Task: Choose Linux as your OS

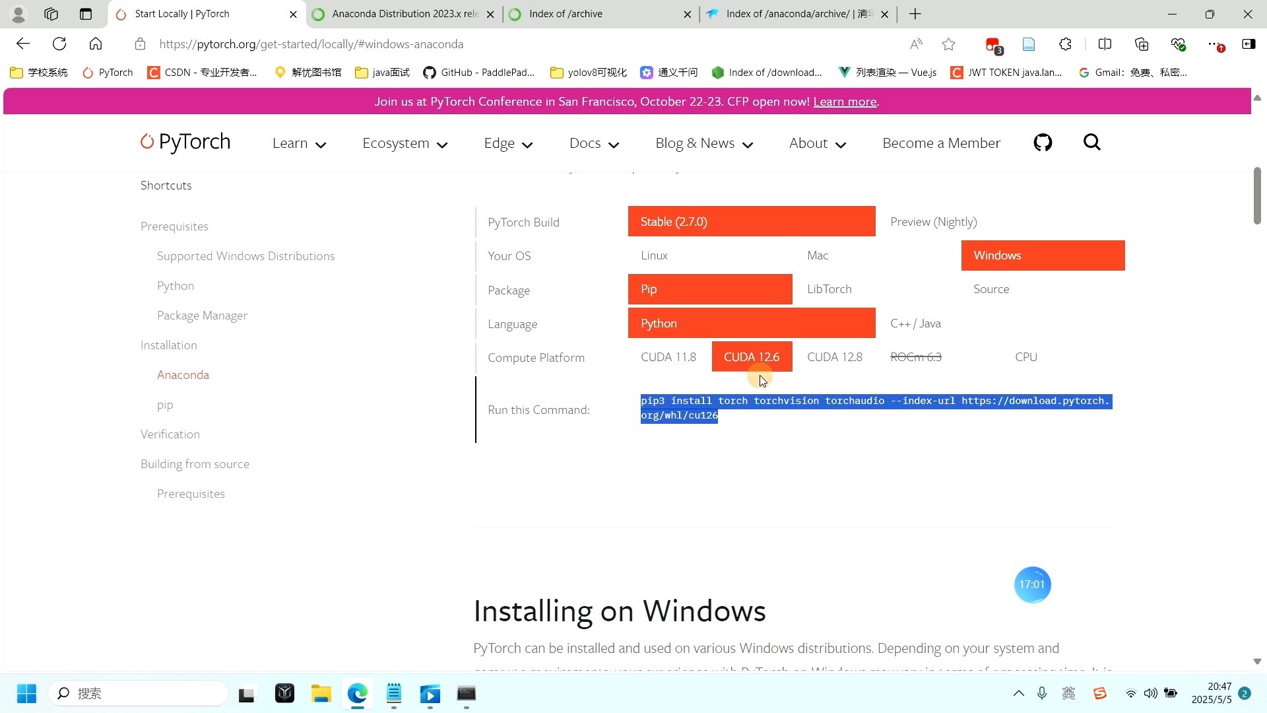Action: [654, 255]
